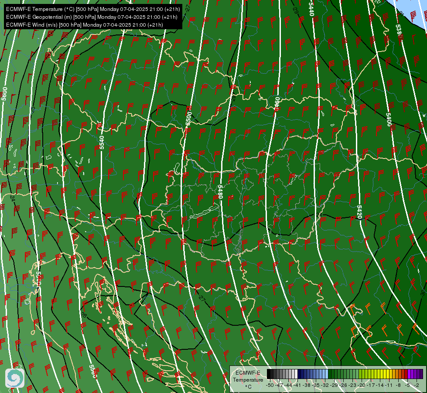Click the -23 legend value
This screenshot has width=427, height=393.
[352, 385]
